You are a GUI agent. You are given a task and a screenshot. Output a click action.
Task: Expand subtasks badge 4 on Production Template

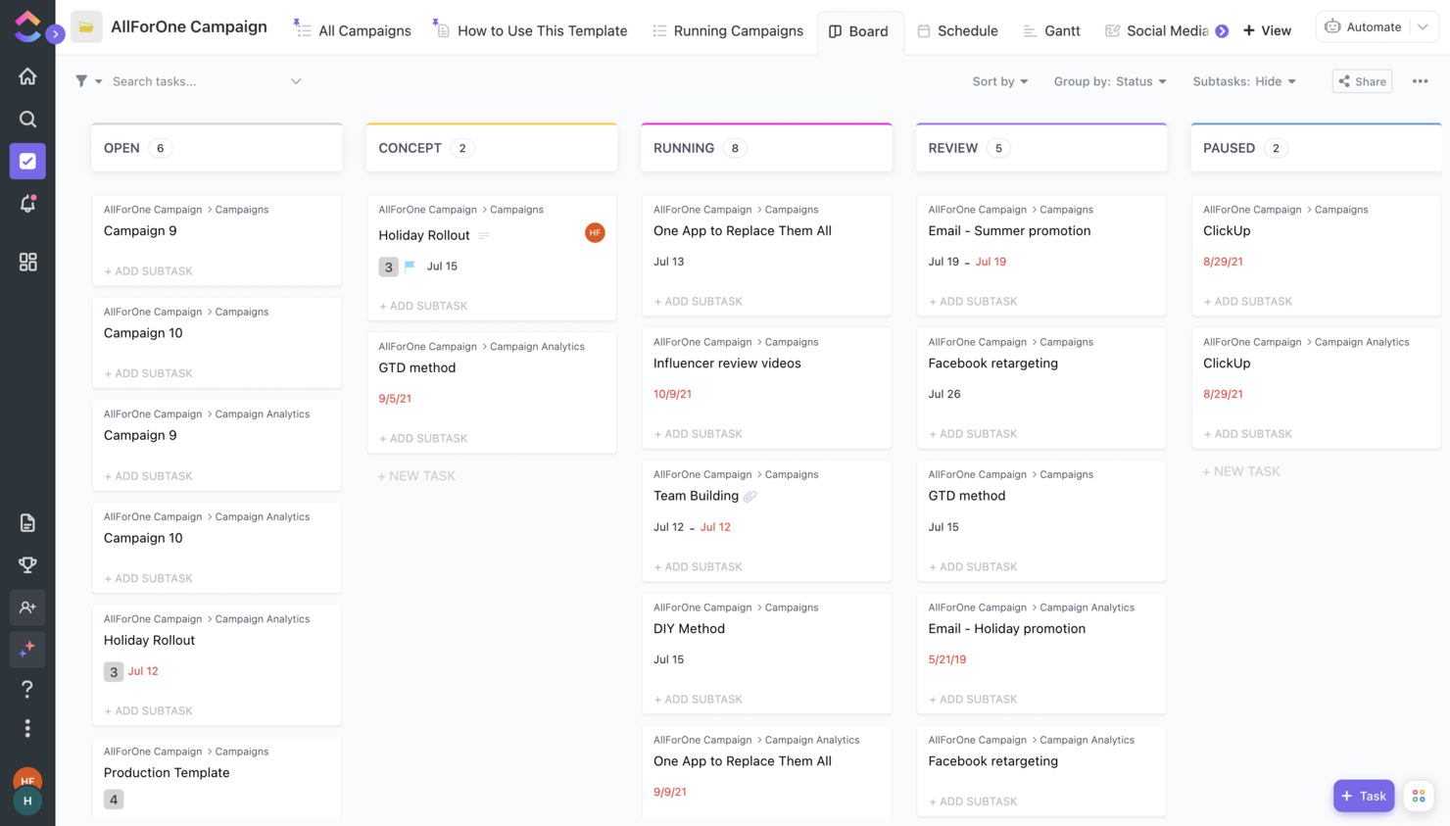pyautogui.click(x=114, y=800)
